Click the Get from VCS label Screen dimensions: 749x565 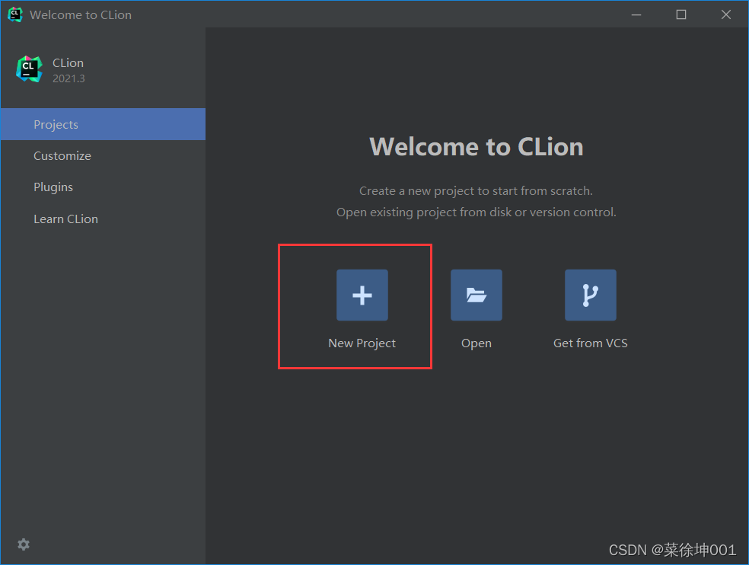click(x=591, y=343)
